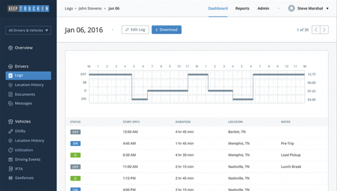Click the ON status badge at 4:45 AM

coord(75,144)
